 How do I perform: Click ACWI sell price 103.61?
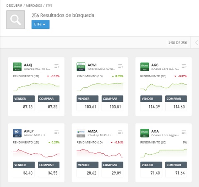click(x=91, y=107)
